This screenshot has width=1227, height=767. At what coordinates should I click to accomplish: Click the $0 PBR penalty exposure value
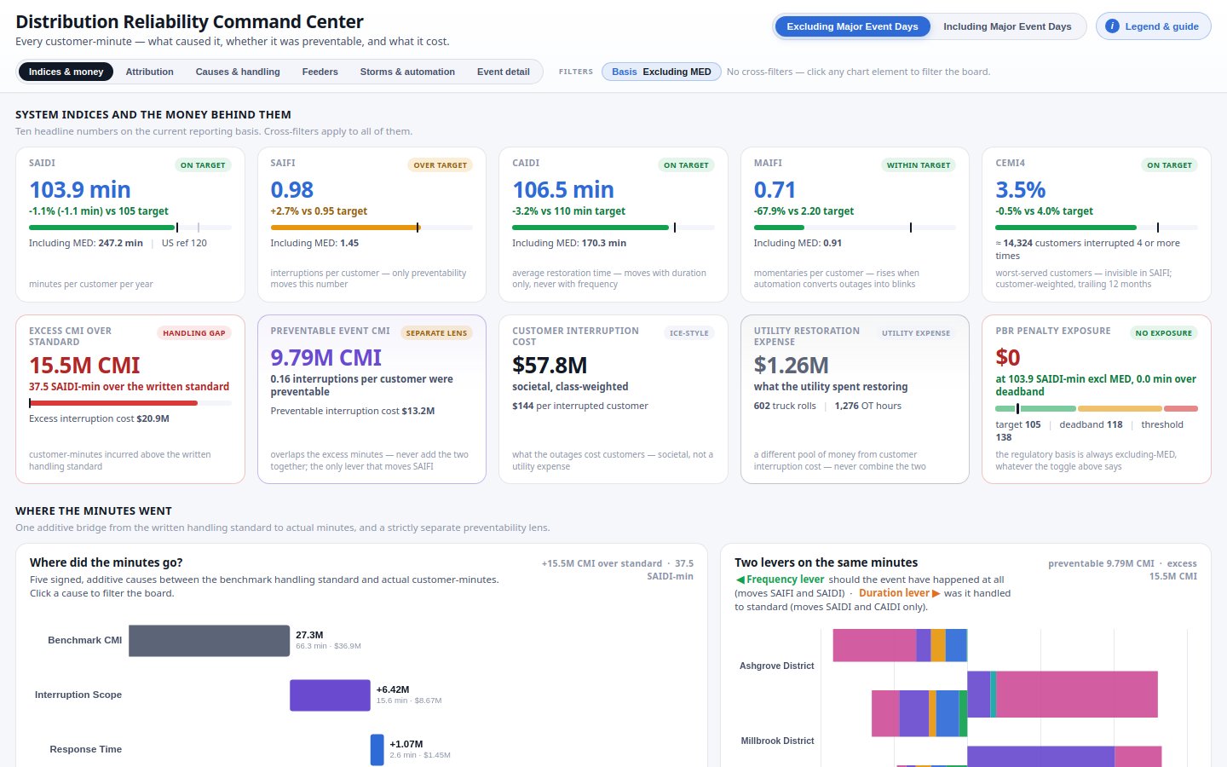(1007, 357)
